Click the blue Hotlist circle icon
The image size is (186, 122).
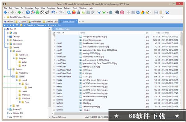tap(28, 12)
